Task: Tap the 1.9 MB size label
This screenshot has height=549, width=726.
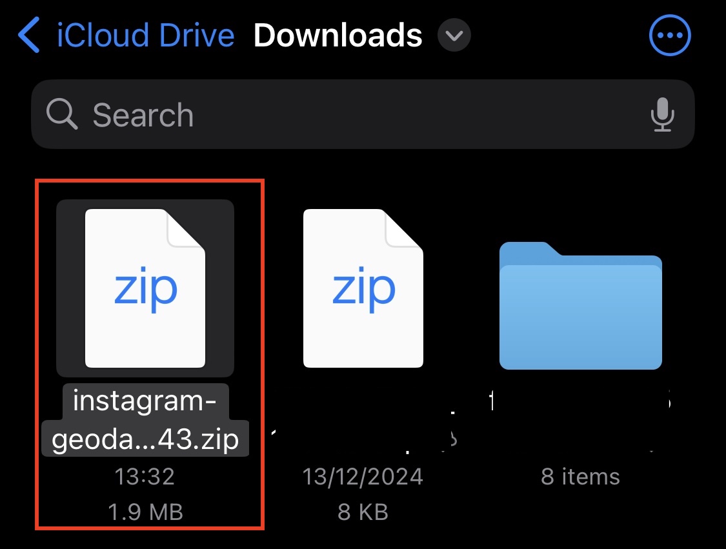Action: tap(145, 512)
